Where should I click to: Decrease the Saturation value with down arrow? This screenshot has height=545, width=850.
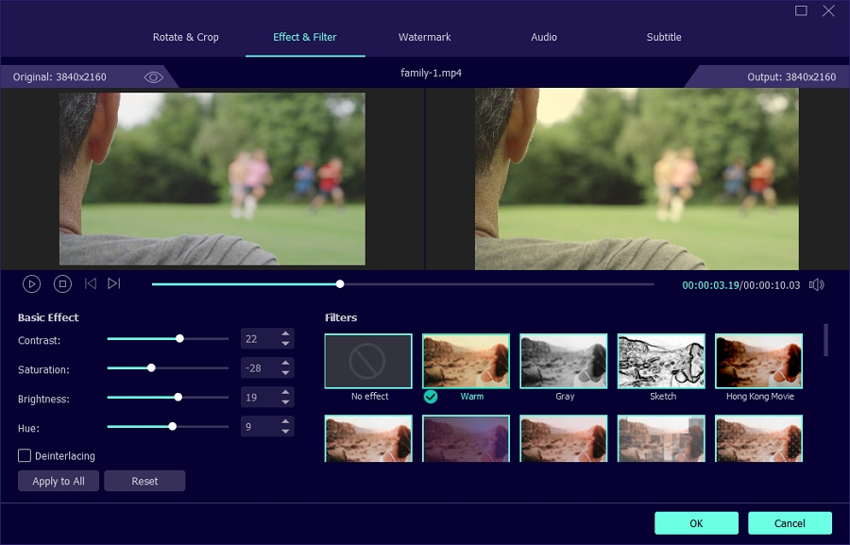285,372
